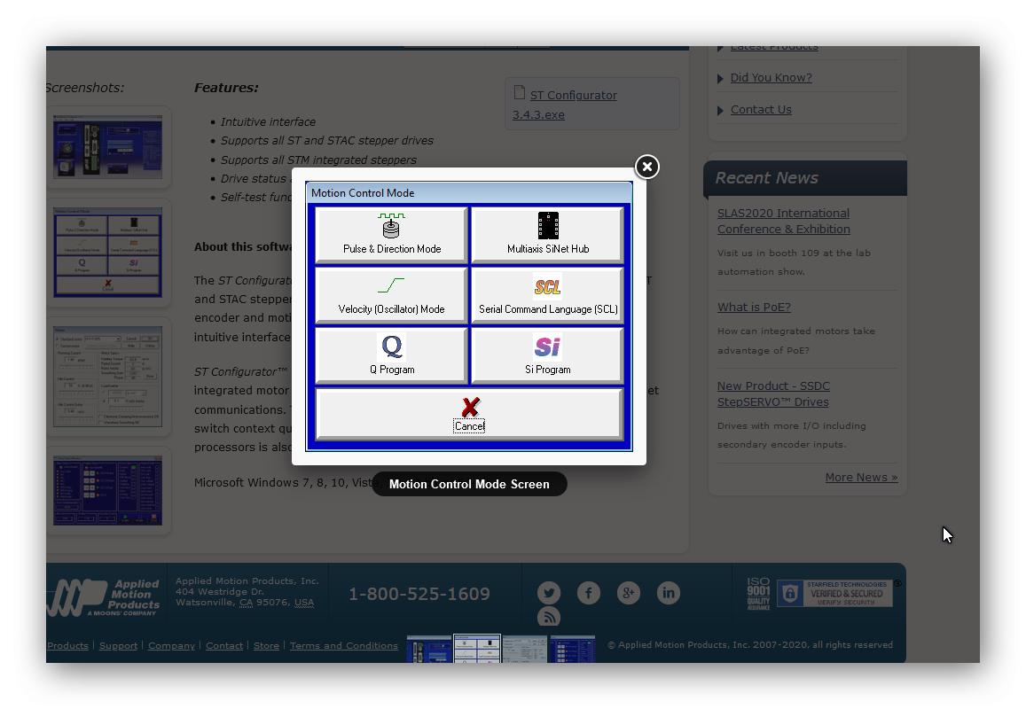Image resolution: width=1026 pixels, height=709 pixels.
Task: Select the gray dialog thumbnail in the filmstrip
Action: 525,649
